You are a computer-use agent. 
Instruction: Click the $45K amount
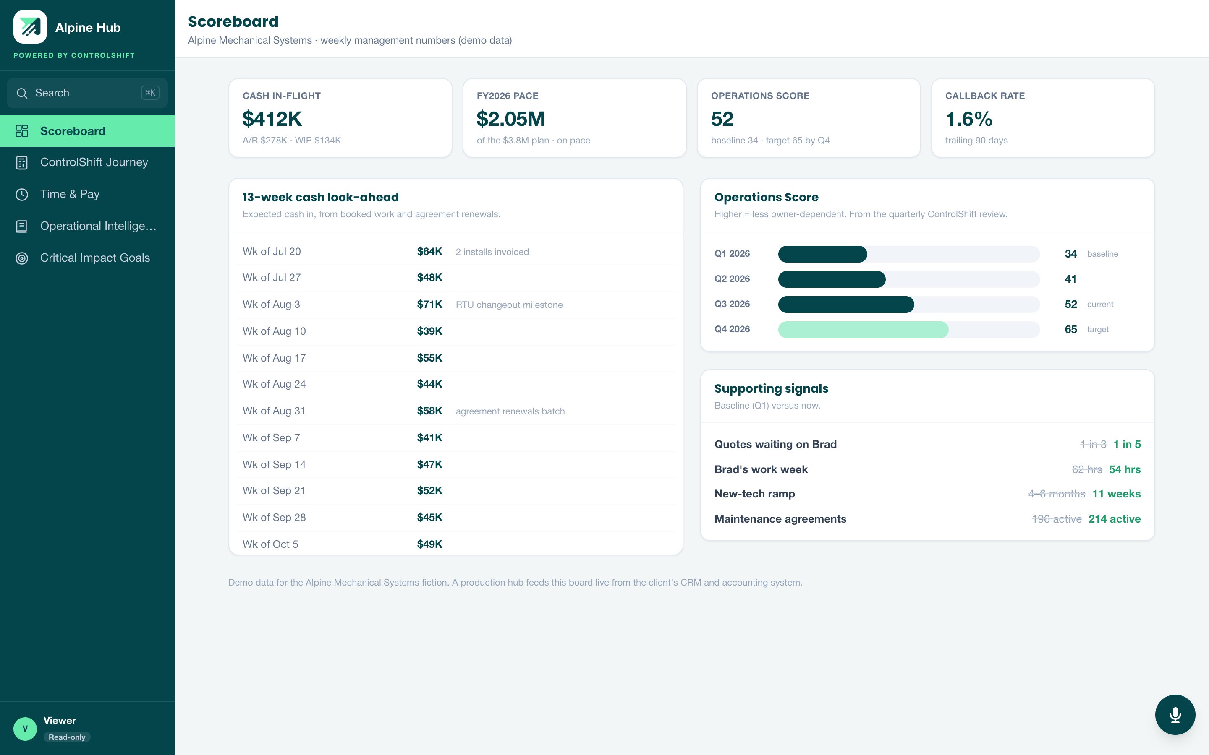point(429,517)
